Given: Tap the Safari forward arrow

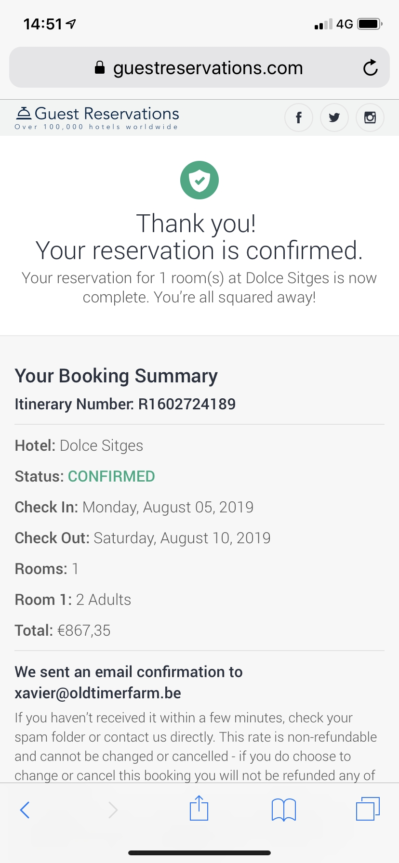Looking at the screenshot, I should point(113,810).
